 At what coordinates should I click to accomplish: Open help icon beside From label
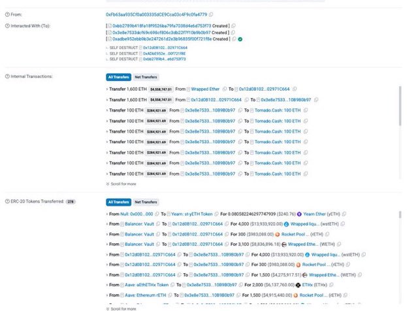coord(7,14)
